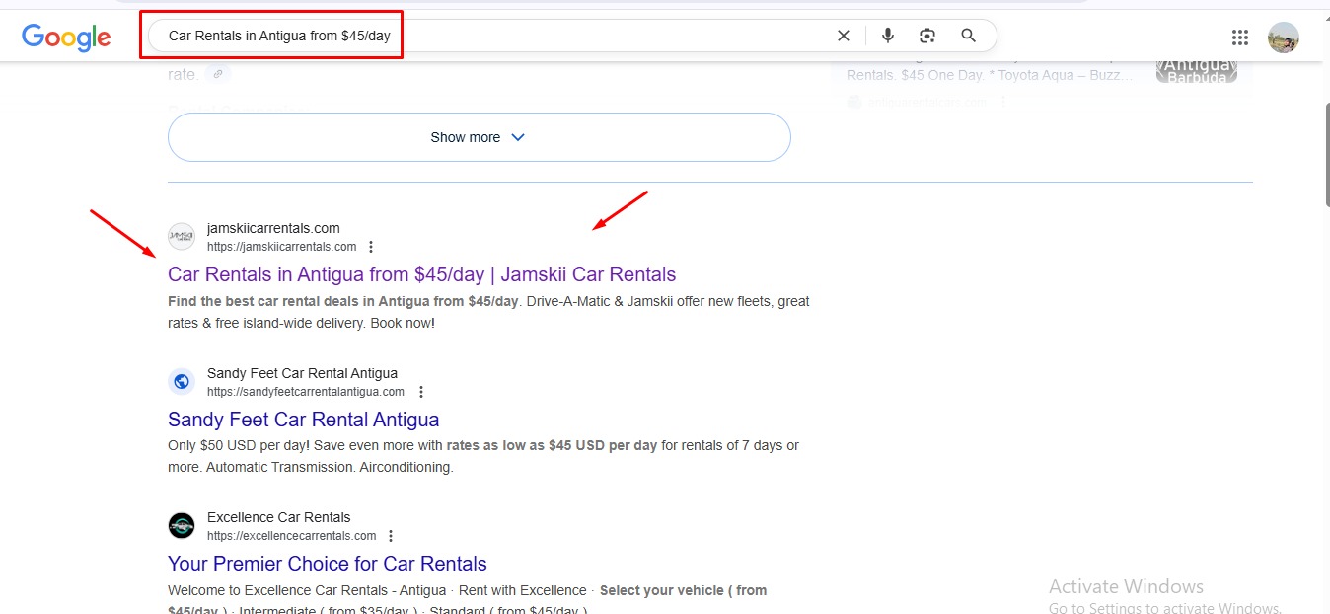The height and width of the screenshot is (614, 1330).
Task: Open three-dot menu beside sandyfeetcarrentalantigua.com
Action: pyautogui.click(x=421, y=392)
